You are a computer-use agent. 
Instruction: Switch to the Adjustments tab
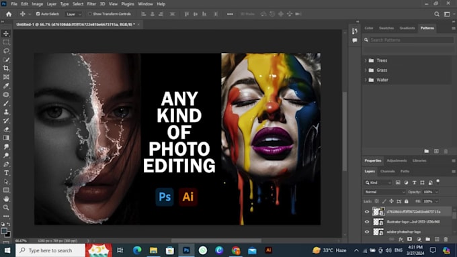(x=397, y=160)
